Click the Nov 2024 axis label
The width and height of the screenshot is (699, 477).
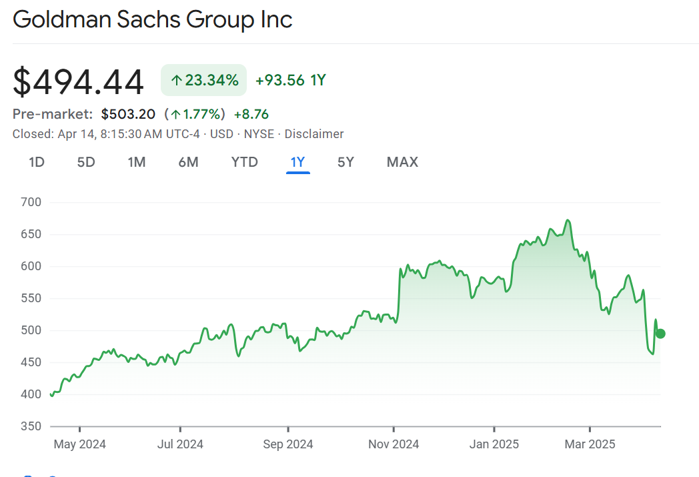(394, 444)
